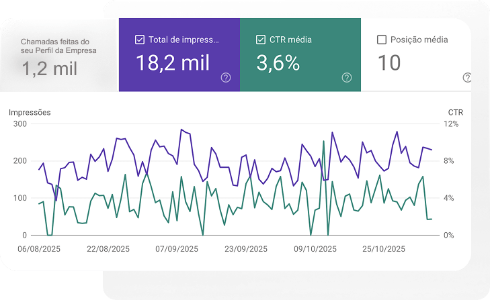Select the 3,6% CTR value
The height and width of the screenshot is (300, 490).
[278, 63]
